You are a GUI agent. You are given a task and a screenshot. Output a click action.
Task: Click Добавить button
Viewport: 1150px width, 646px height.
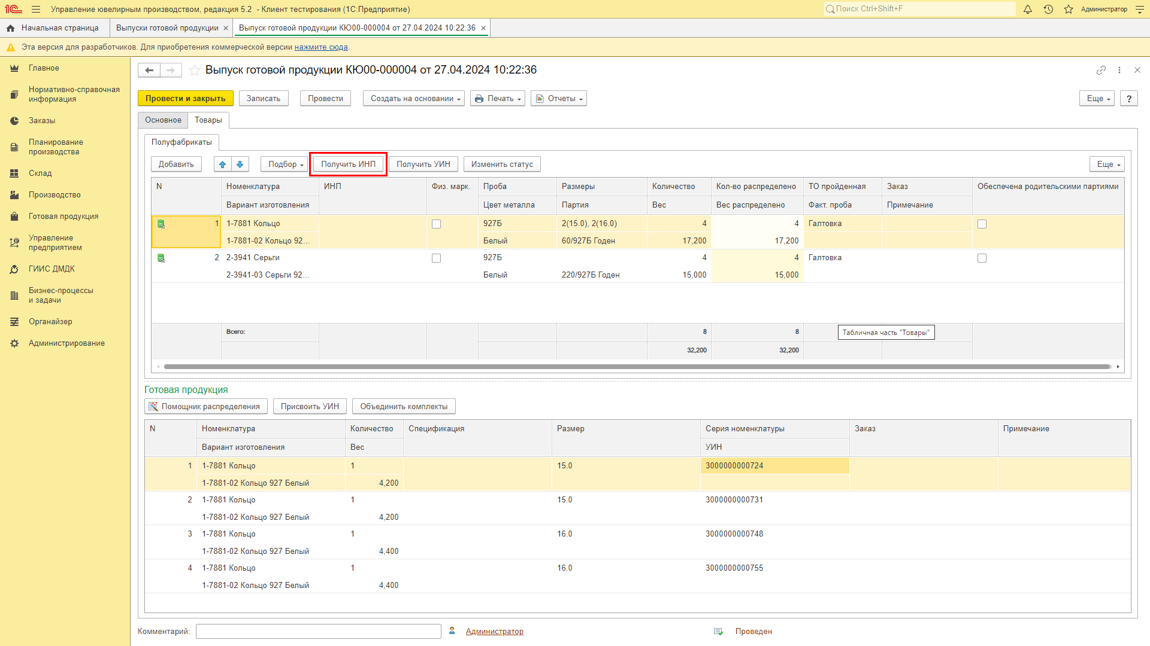click(176, 164)
